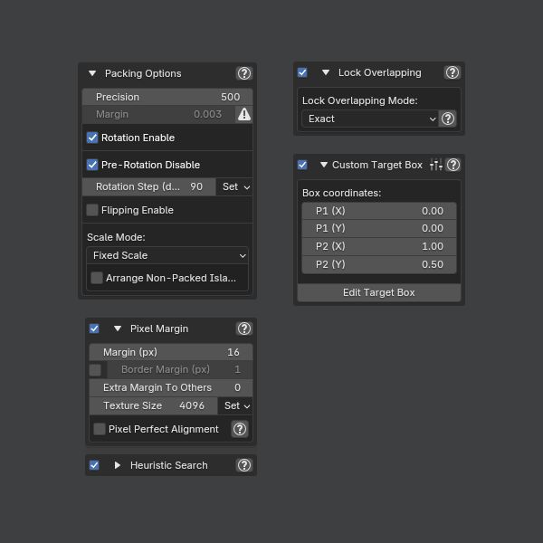Open help for Pixel Perfect Alignment
This screenshot has height=543, width=543.
pyautogui.click(x=240, y=429)
